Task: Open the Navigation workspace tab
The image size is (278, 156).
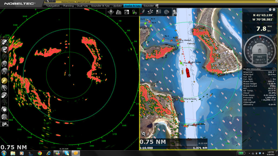Action: (x=53, y=6)
